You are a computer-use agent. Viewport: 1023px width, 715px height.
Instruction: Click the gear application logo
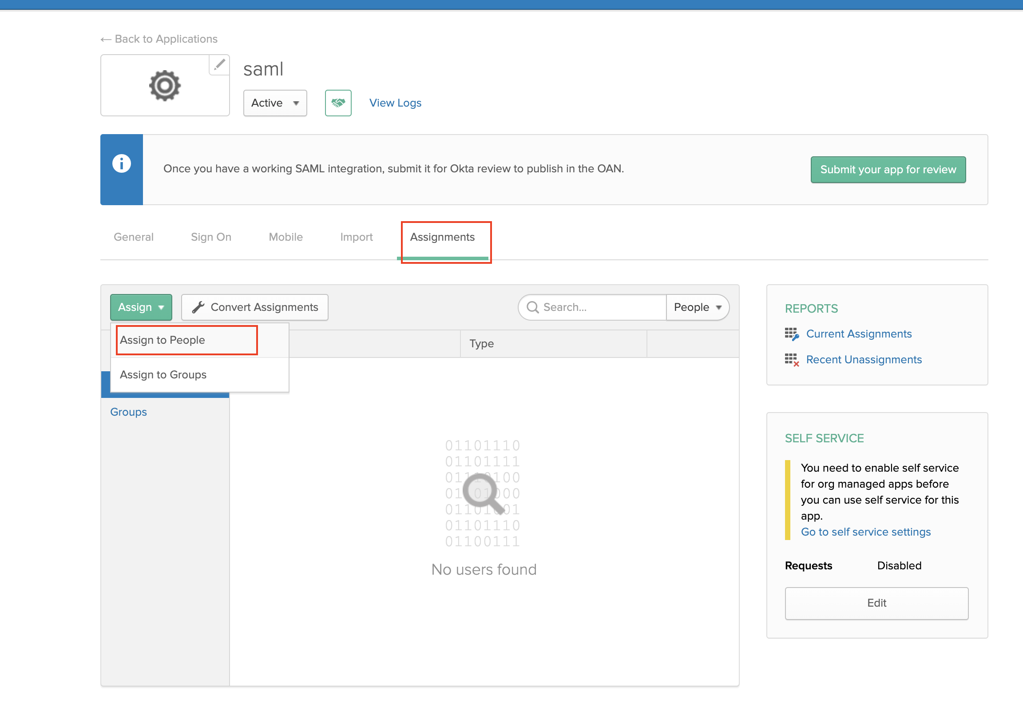click(165, 86)
